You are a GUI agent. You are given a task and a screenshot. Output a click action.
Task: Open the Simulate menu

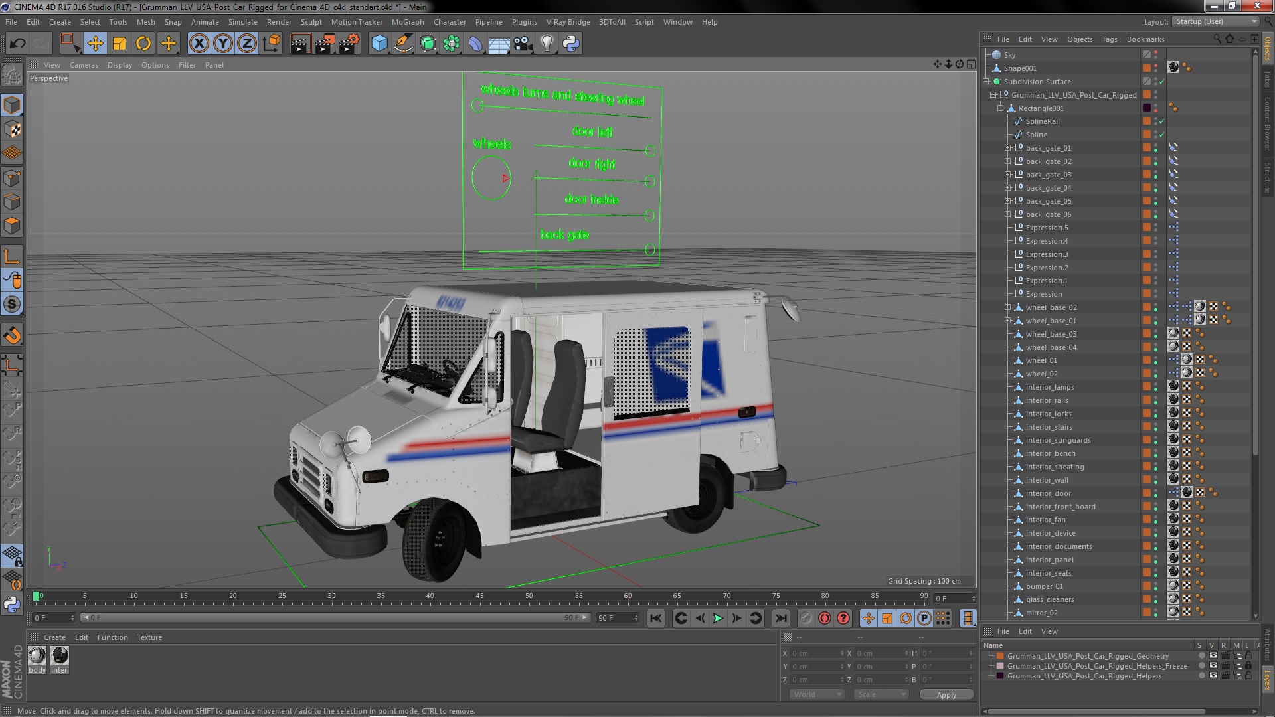click(x=243, y=22)
